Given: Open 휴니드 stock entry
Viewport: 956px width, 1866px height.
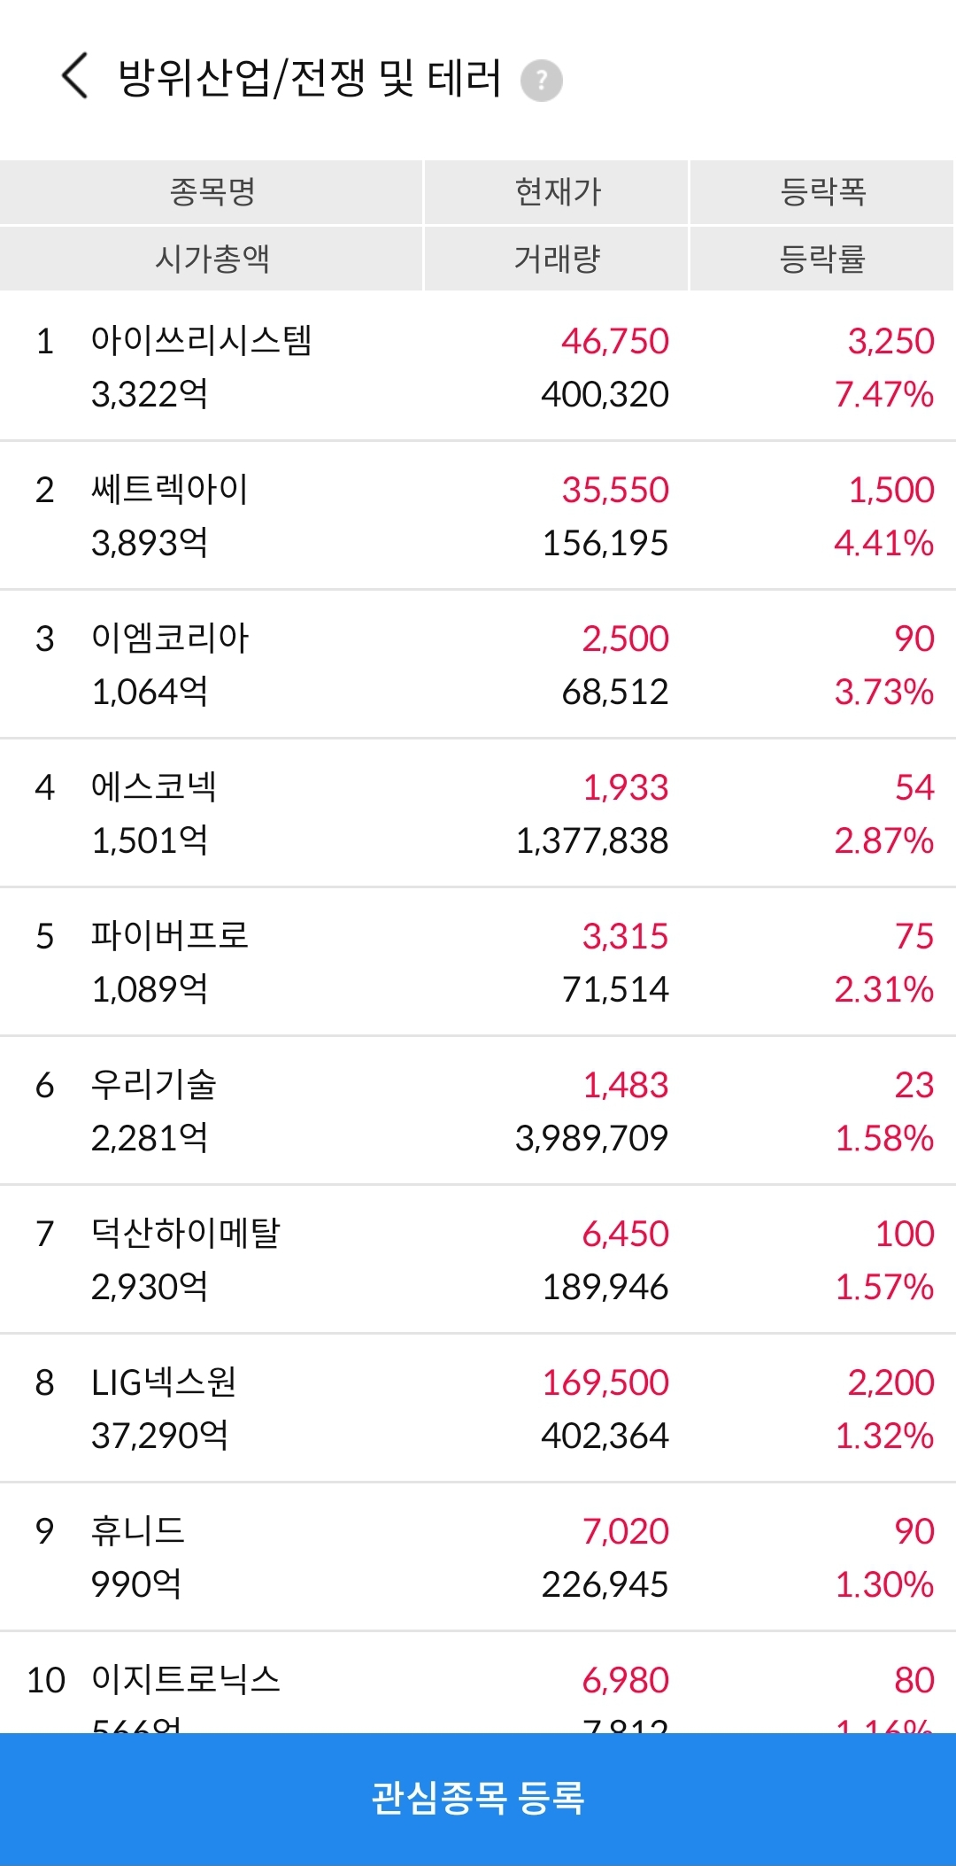Looking at the screenshot, I should (478, 1557).
